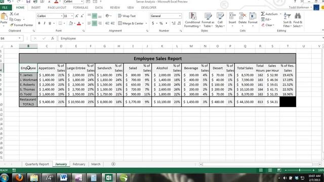Add new sheet with plus button
324x182 pixels.
(113, 164)
